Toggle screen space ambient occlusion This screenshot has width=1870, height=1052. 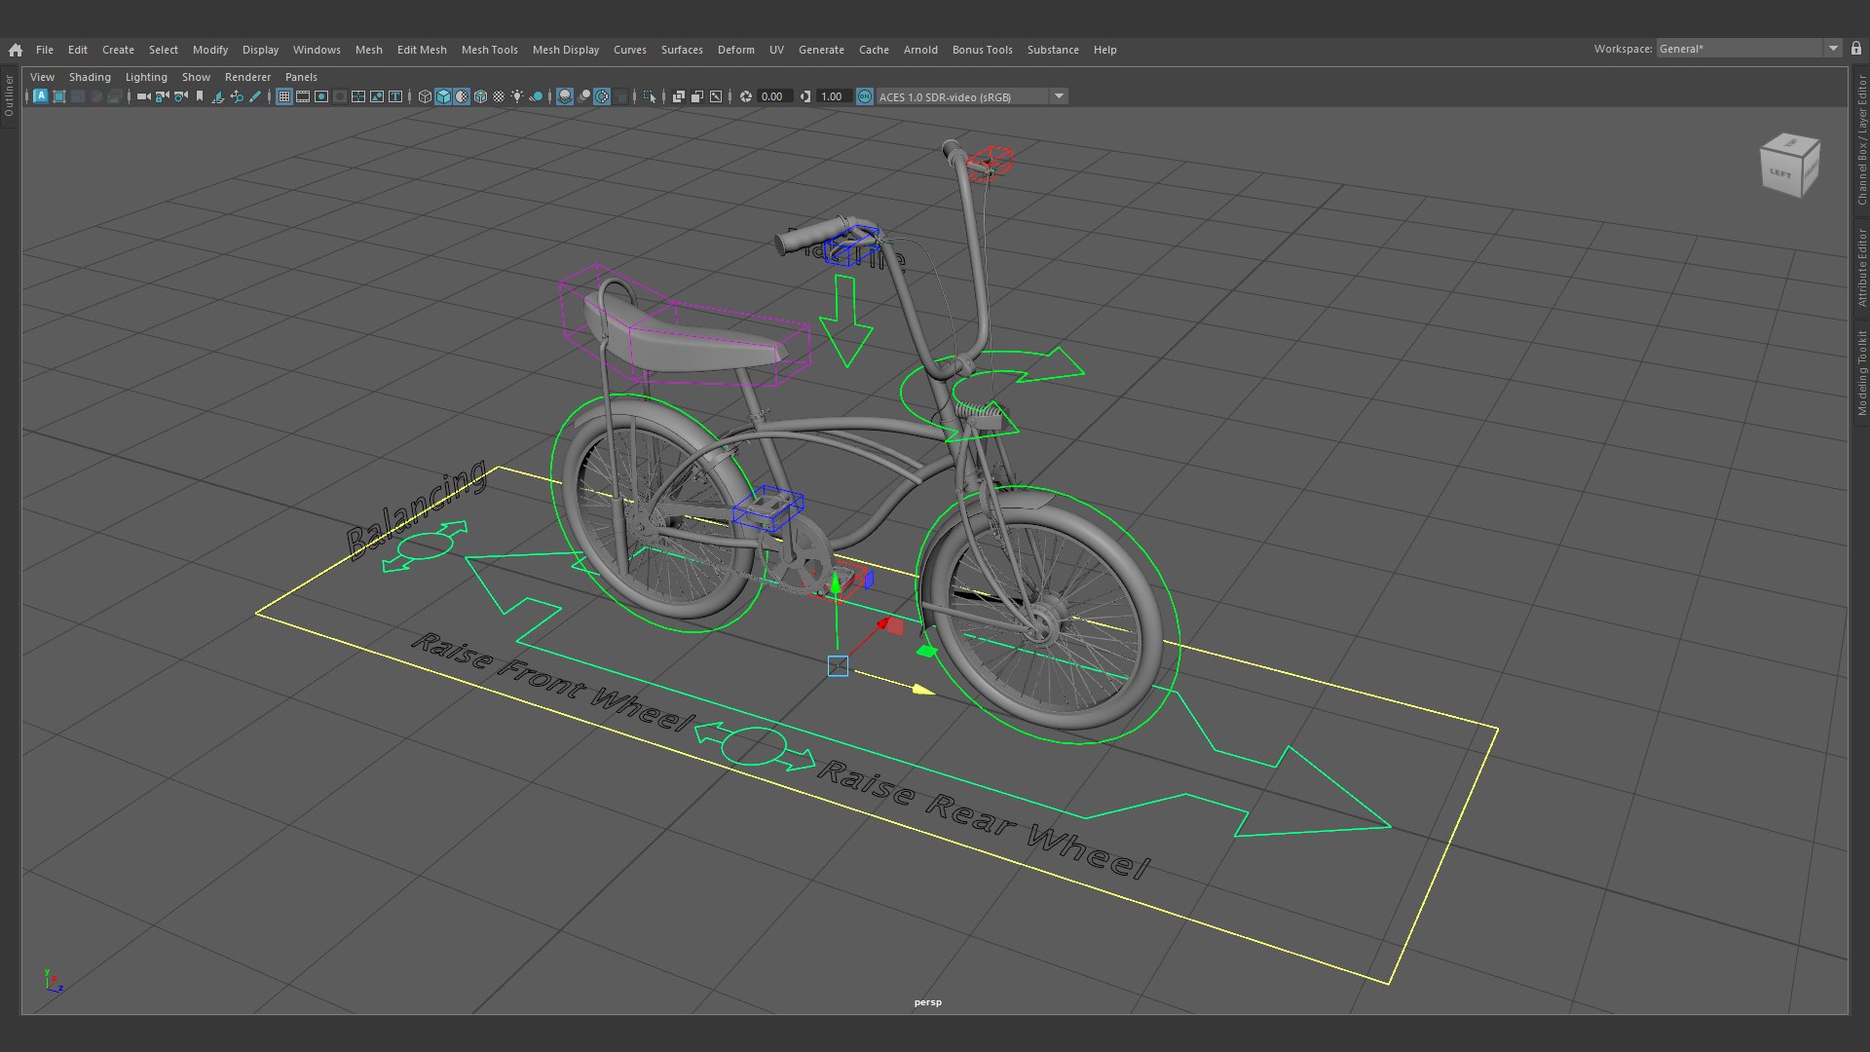click(x=565, y=96)
